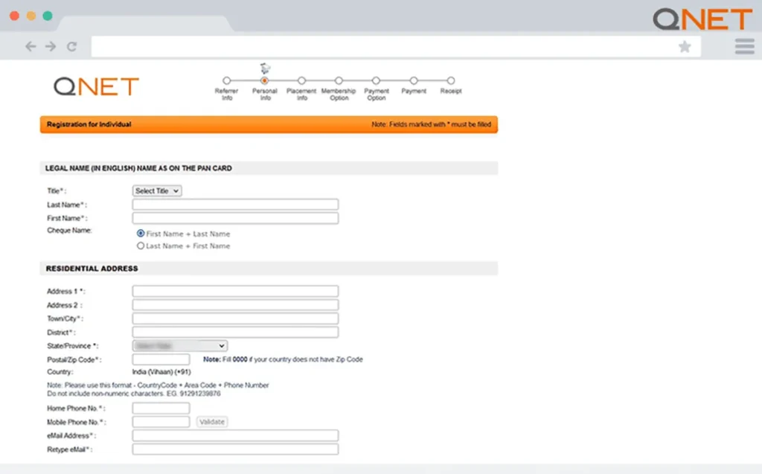The width and height of the screenshot is (762, 474).
Task: Click the highlighted Personal Info step circle
Action: tap(265, 82)
